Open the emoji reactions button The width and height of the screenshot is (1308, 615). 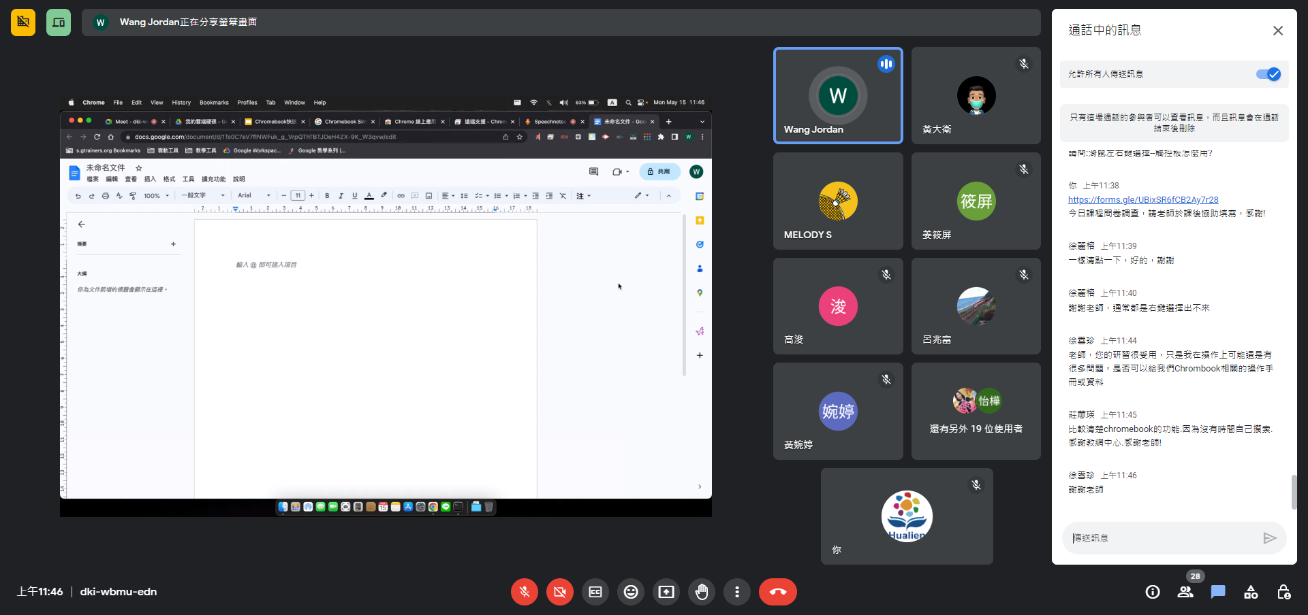coord(631,592)
